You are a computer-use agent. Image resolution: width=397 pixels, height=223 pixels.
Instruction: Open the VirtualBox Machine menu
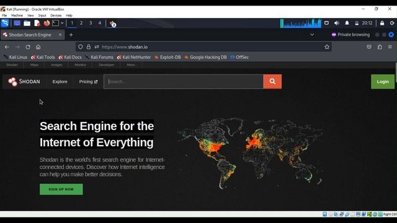point(17,15)
